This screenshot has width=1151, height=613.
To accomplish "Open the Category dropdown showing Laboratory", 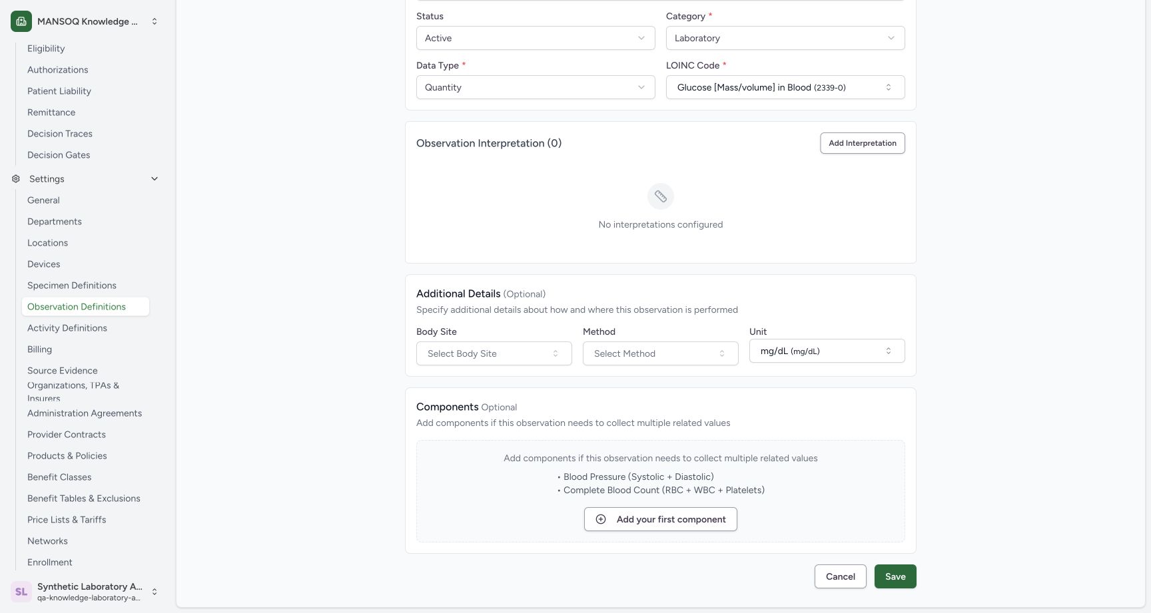I will [785, 38].
